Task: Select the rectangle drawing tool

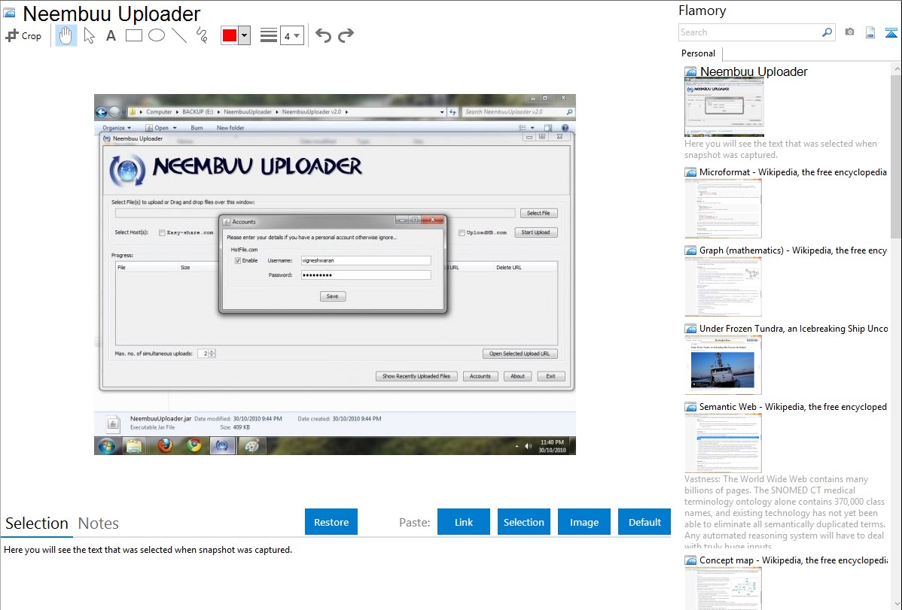Action: click(133, 35)
